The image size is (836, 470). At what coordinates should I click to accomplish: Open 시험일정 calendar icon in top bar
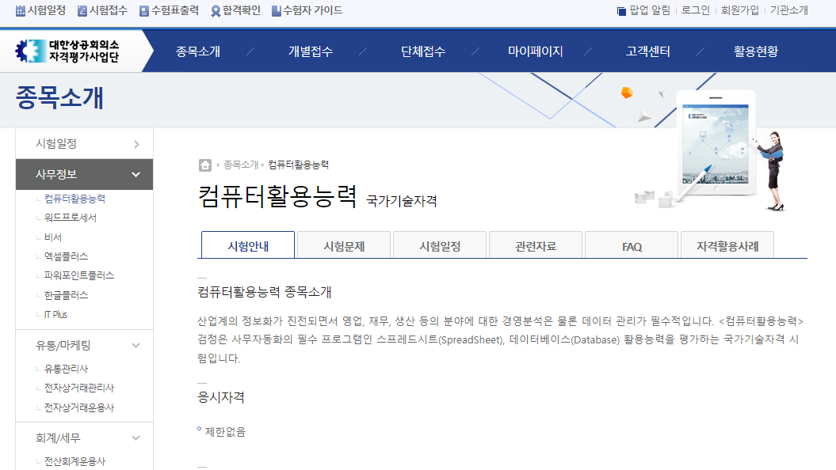(21, 10)
